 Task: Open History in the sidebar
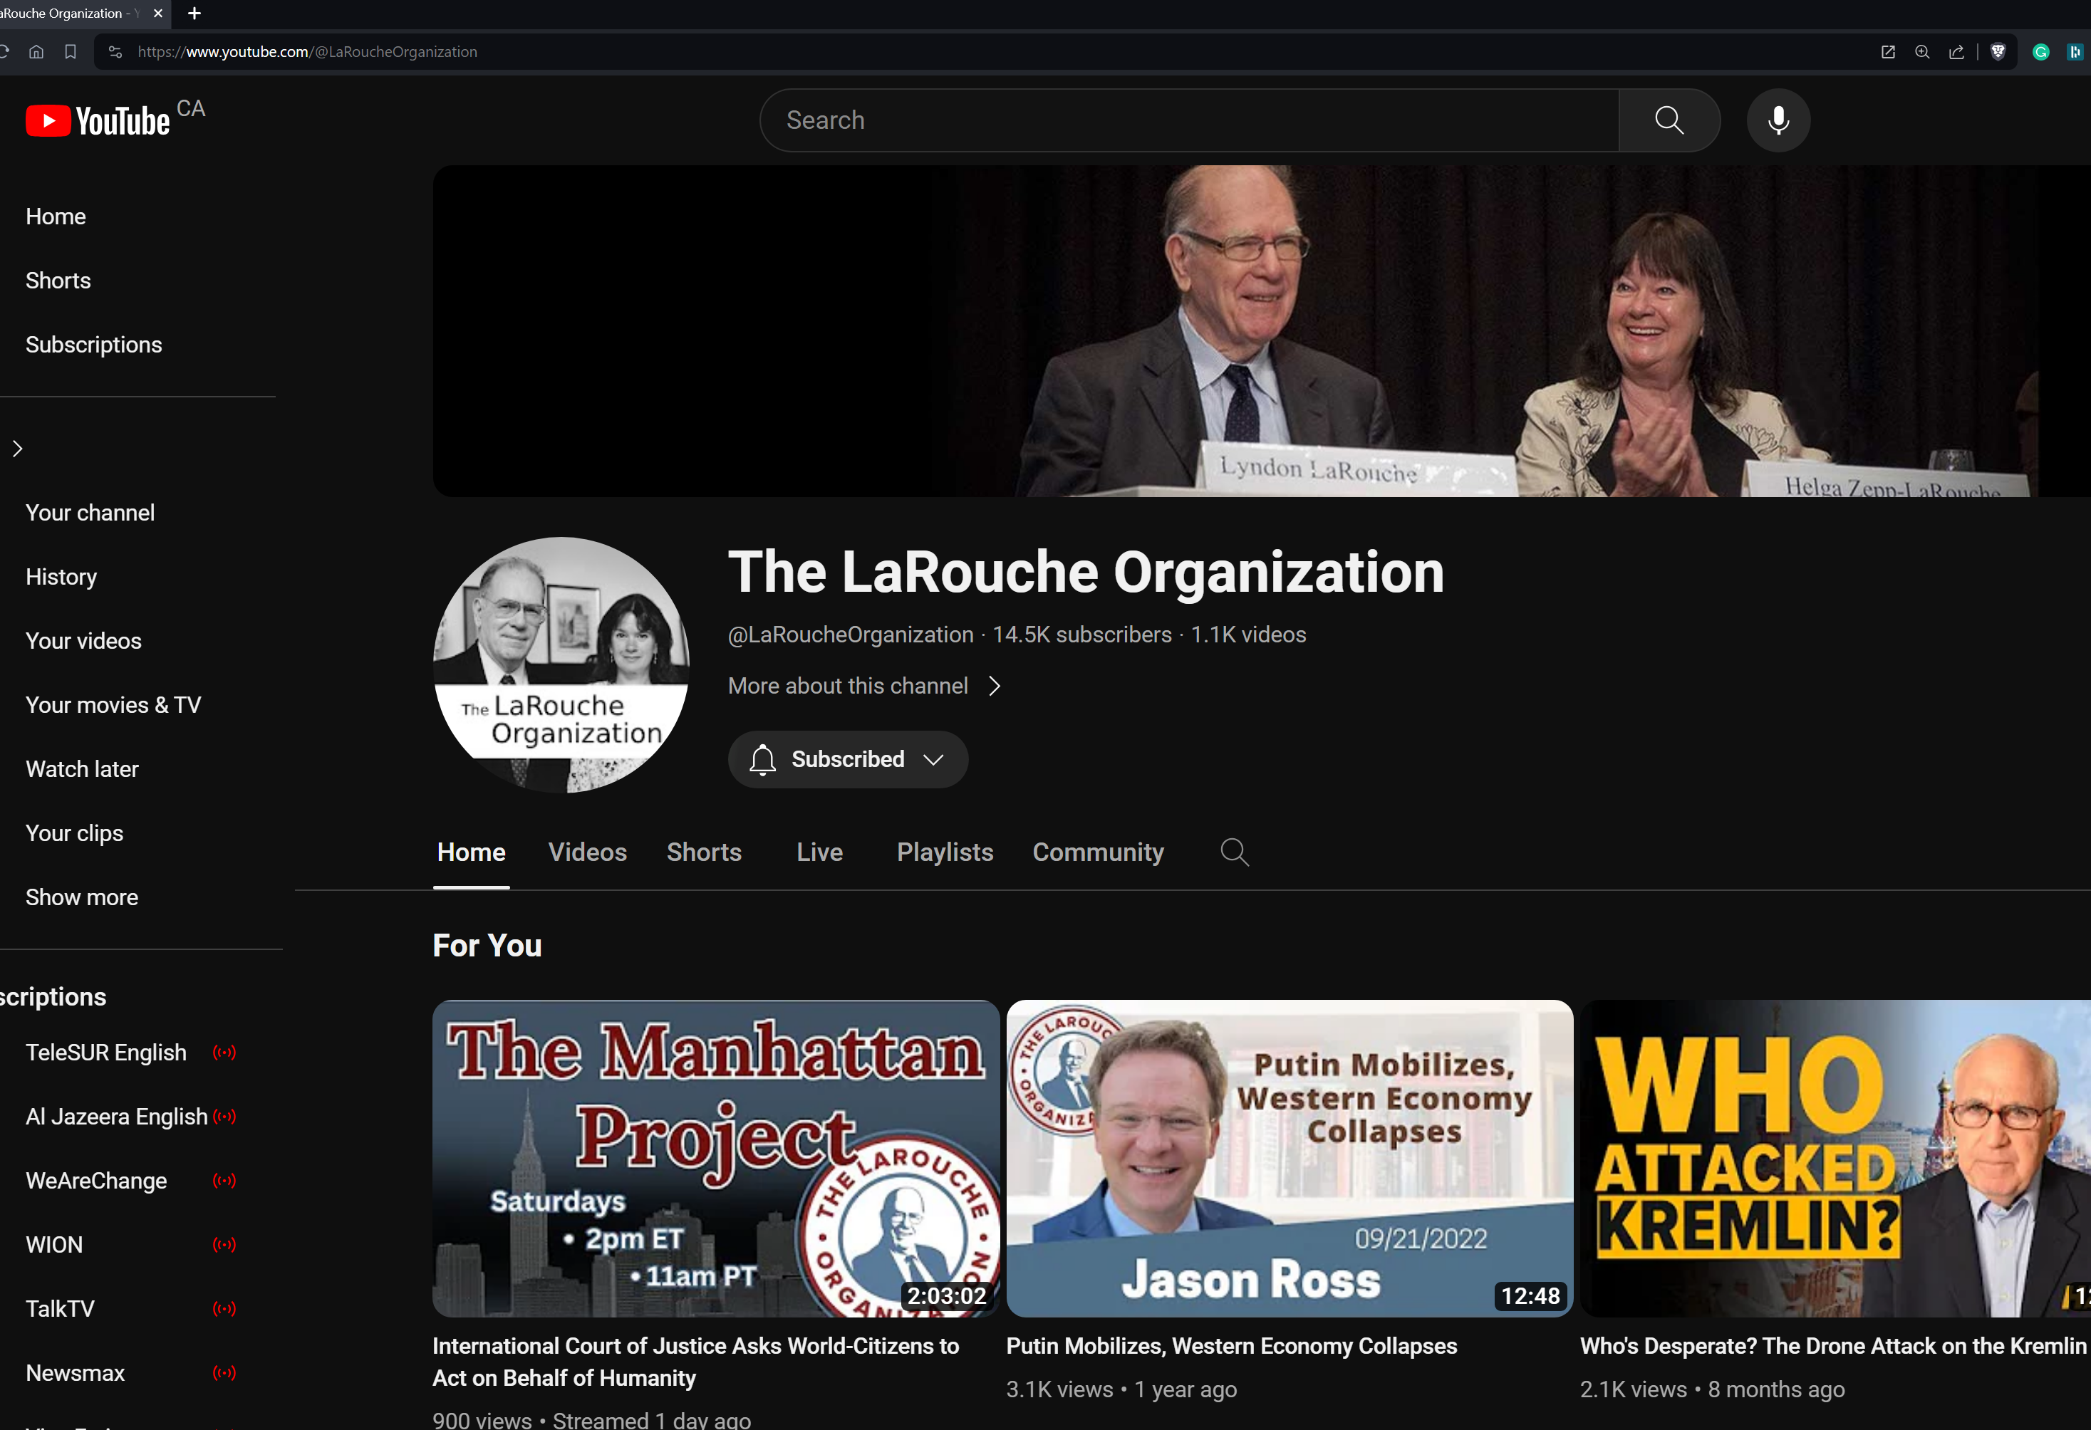click(61, 577)
